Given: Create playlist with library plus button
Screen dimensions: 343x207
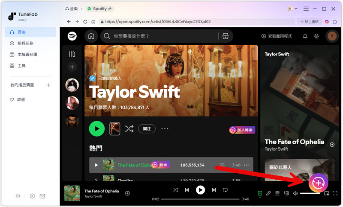Looking at the screenshot, I should click(72, 67).
